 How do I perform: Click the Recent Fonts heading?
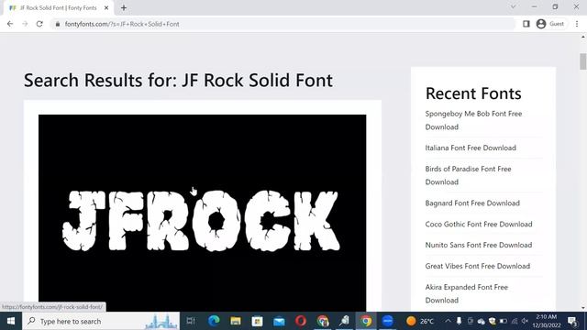473,93
